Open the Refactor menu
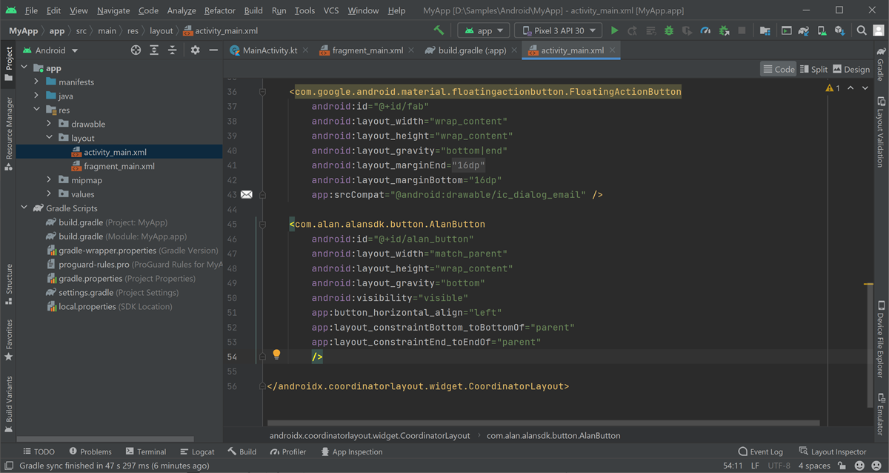889x473 pixels. pos(219,10)
